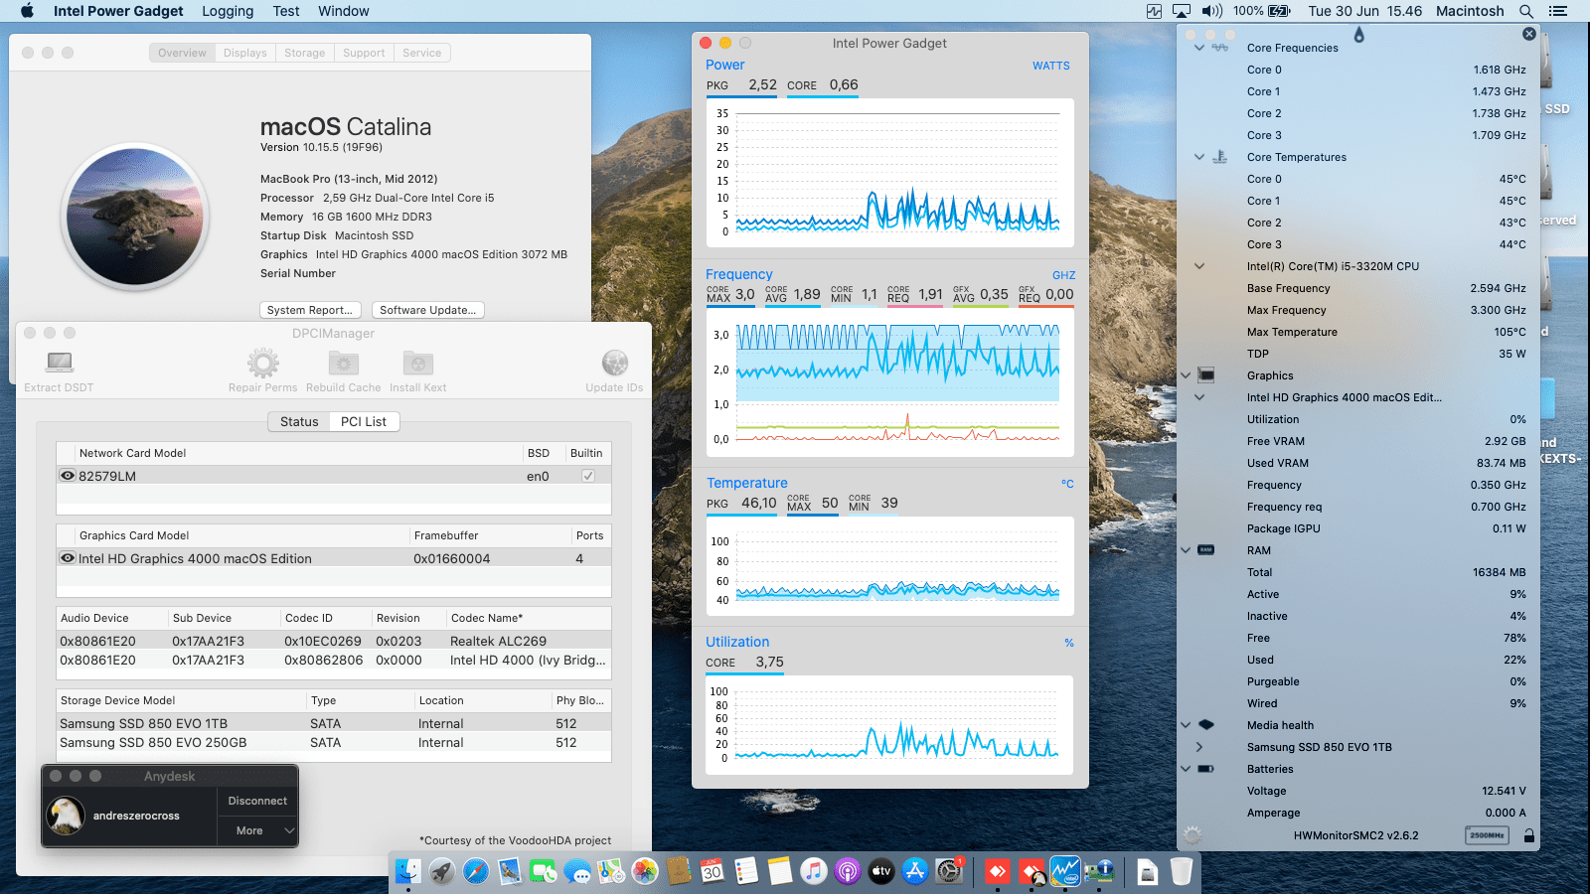
Task: Switch to the PCI List tab
Action: (x=364, y=421)
